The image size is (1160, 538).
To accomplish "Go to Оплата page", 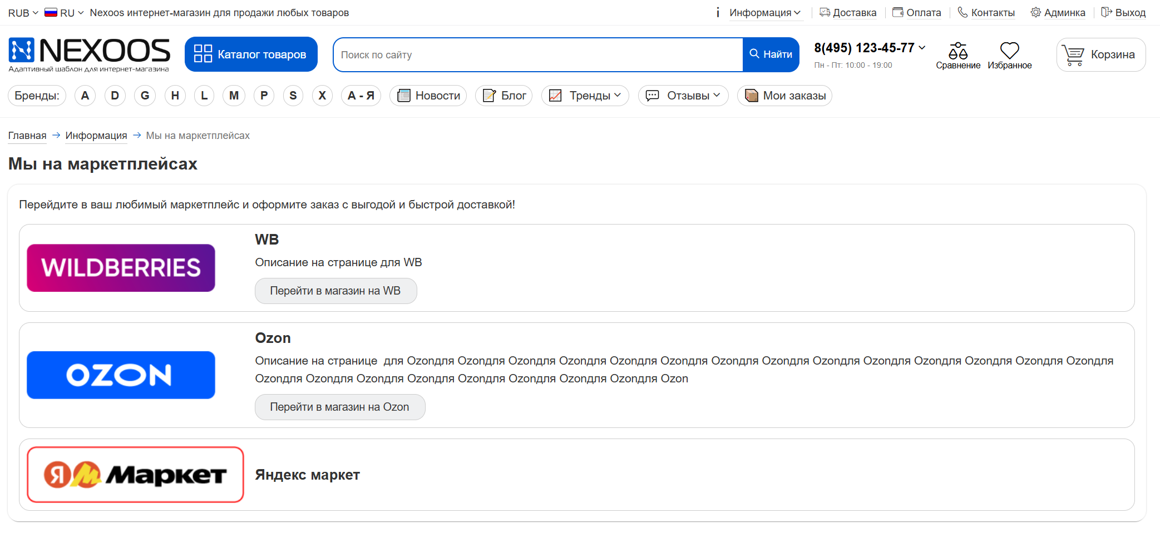I will 917,13.
